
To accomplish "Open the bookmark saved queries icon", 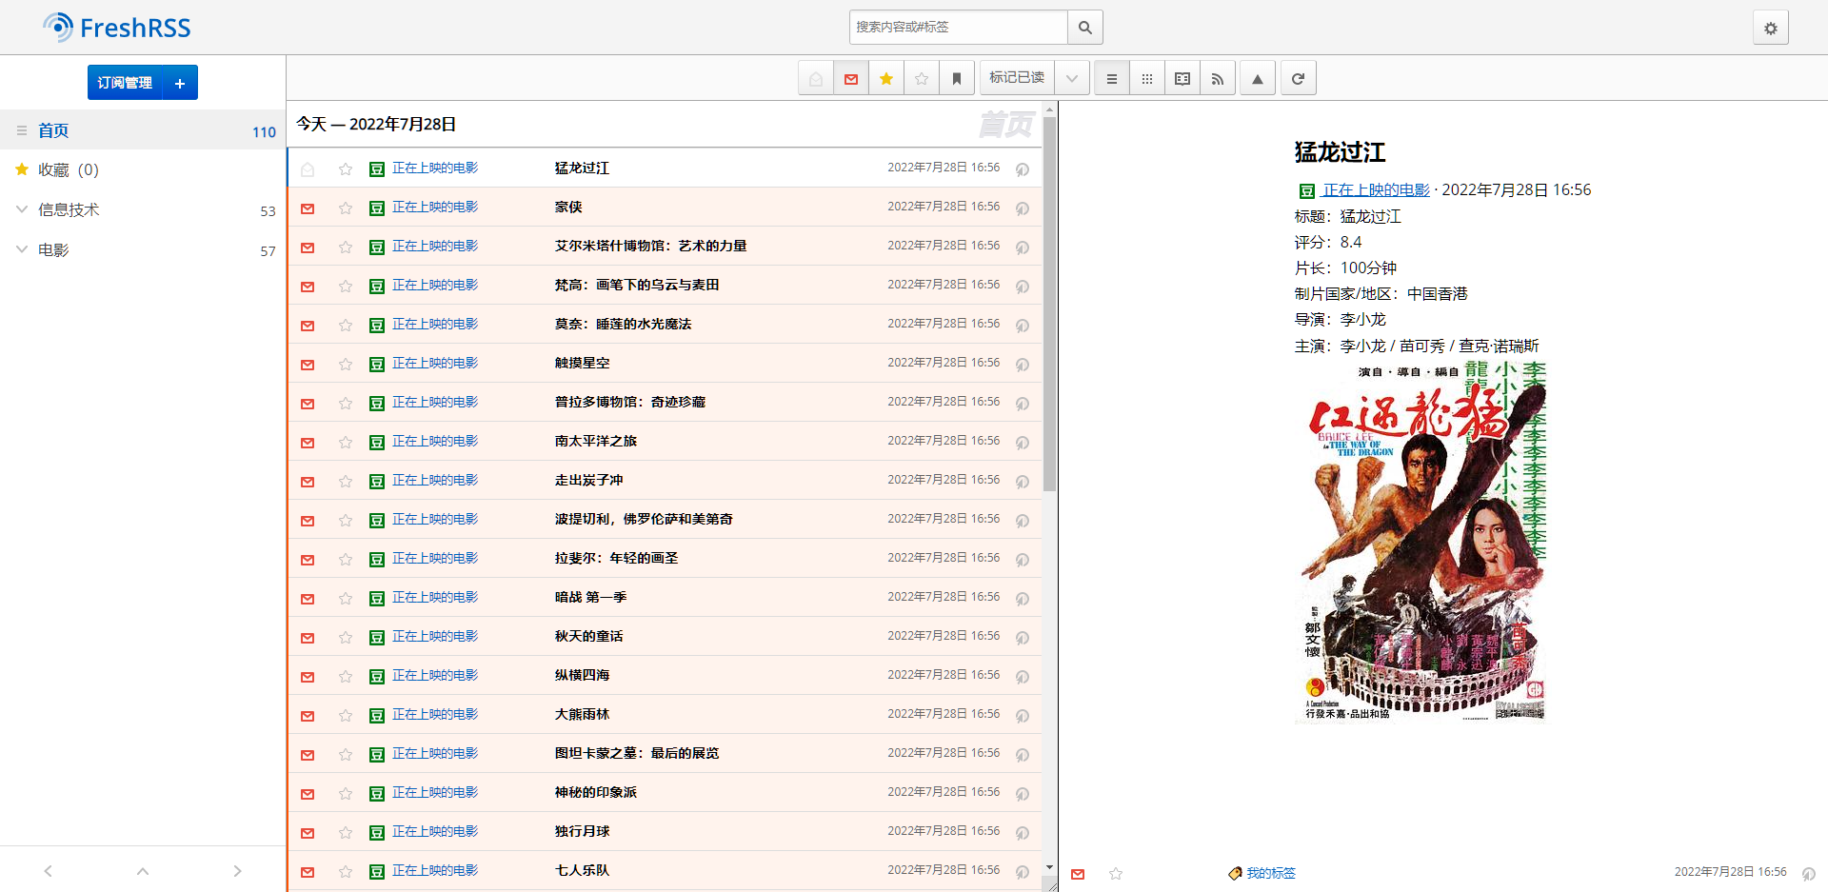I will (957, 79).
